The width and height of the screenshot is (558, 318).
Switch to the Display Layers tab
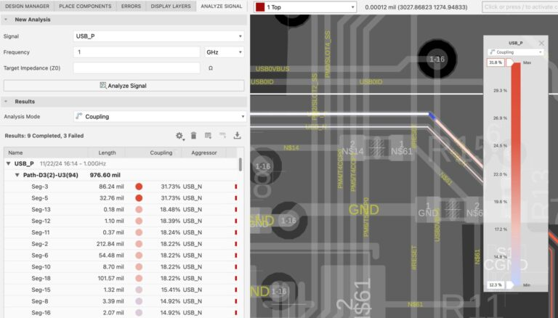coord(171,6)
